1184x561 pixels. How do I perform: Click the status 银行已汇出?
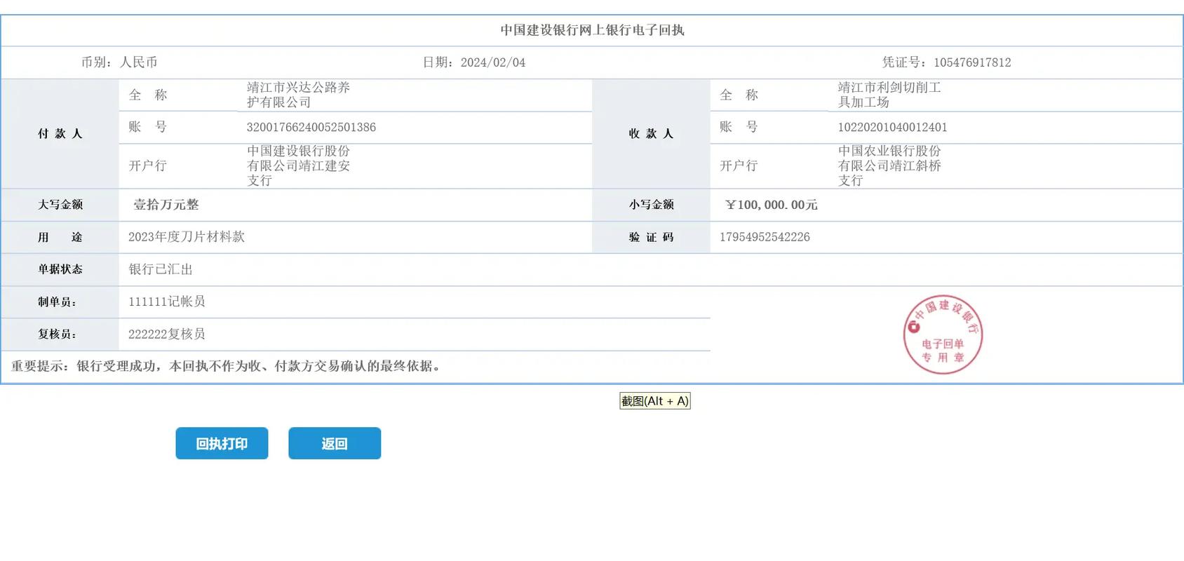[x=161, y=269]
